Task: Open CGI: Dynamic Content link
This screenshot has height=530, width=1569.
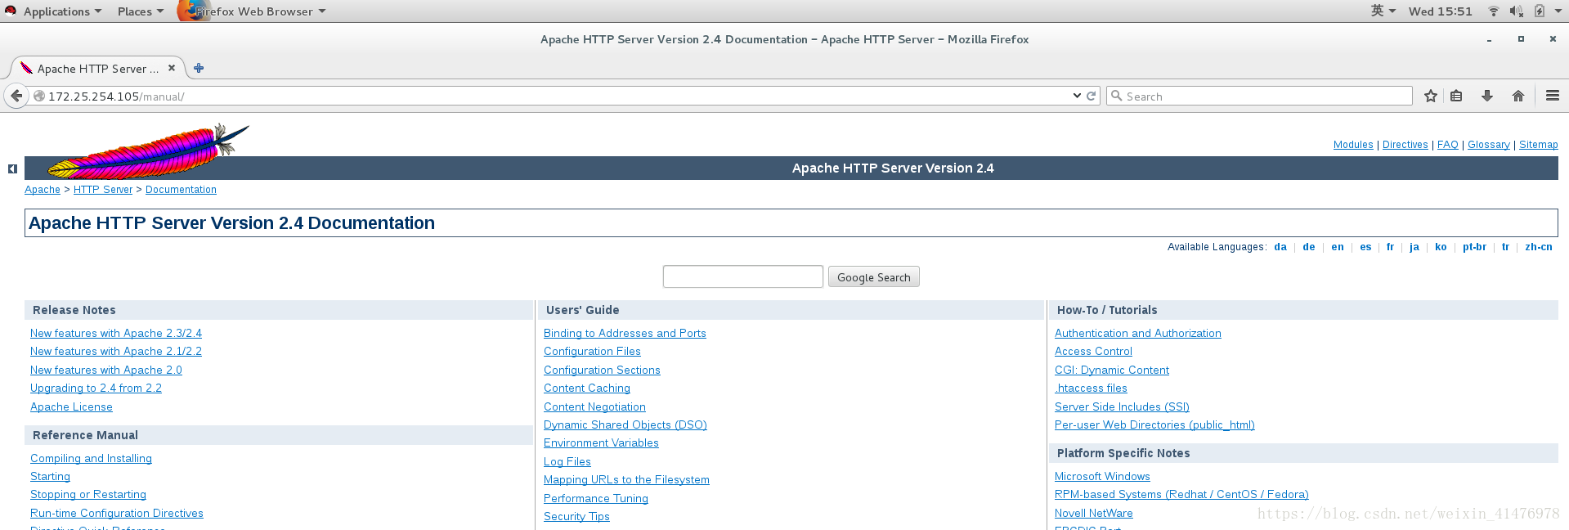Action: coord(1112,370)
